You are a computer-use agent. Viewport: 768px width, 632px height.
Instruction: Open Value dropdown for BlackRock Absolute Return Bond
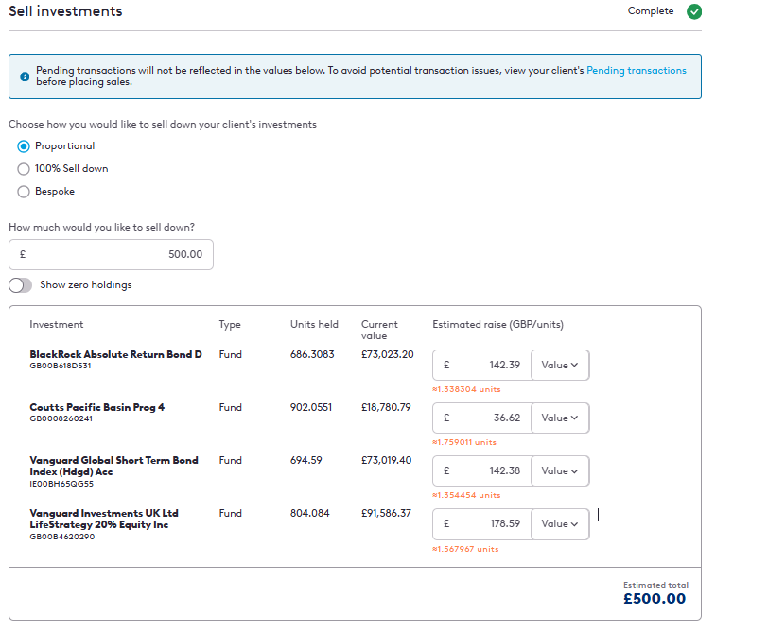560,366
